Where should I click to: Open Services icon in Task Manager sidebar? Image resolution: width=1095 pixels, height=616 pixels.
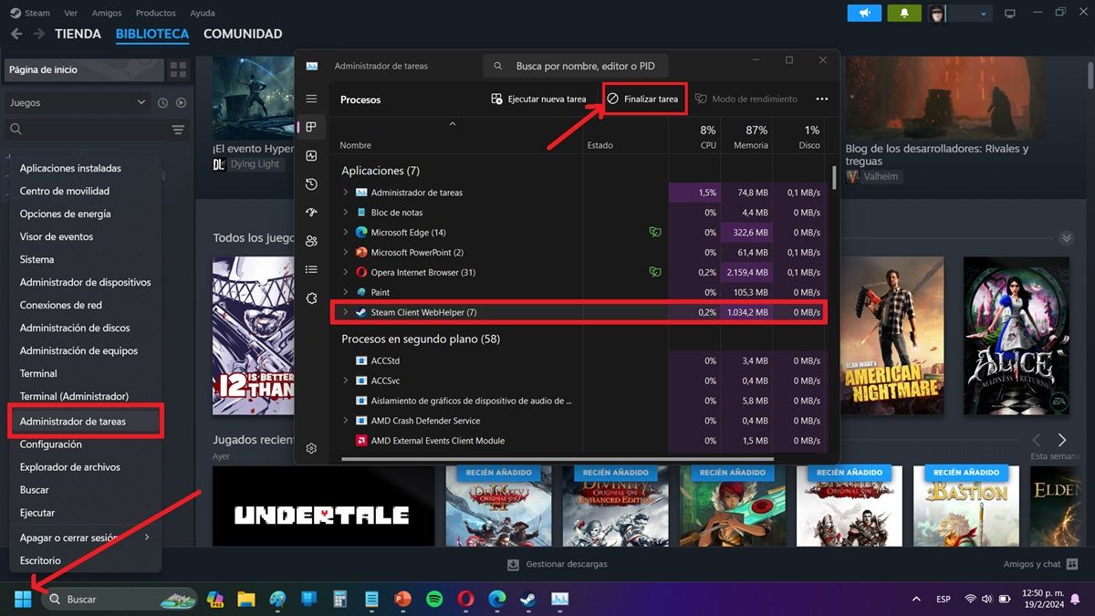point(311,298)
